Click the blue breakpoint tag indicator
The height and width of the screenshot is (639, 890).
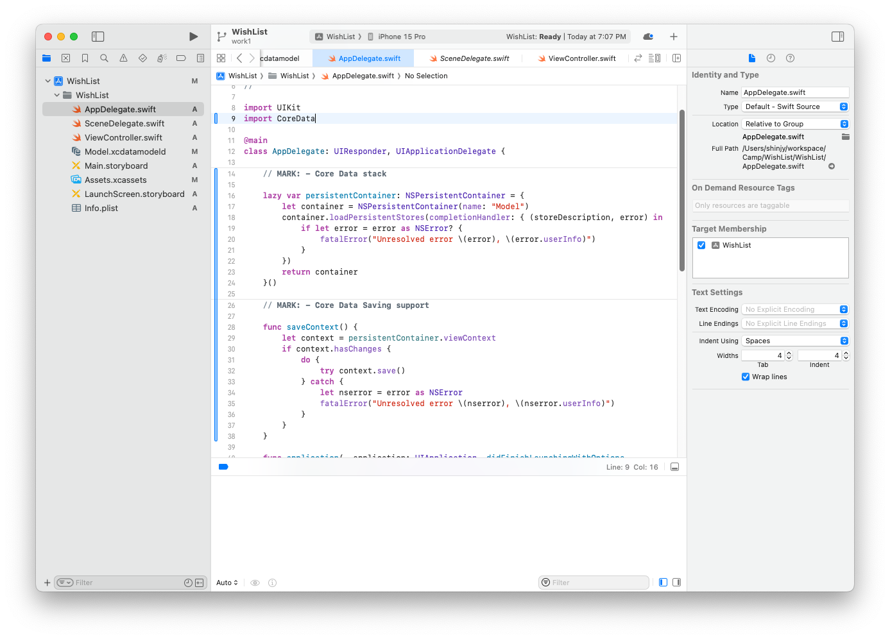point(223,467)
